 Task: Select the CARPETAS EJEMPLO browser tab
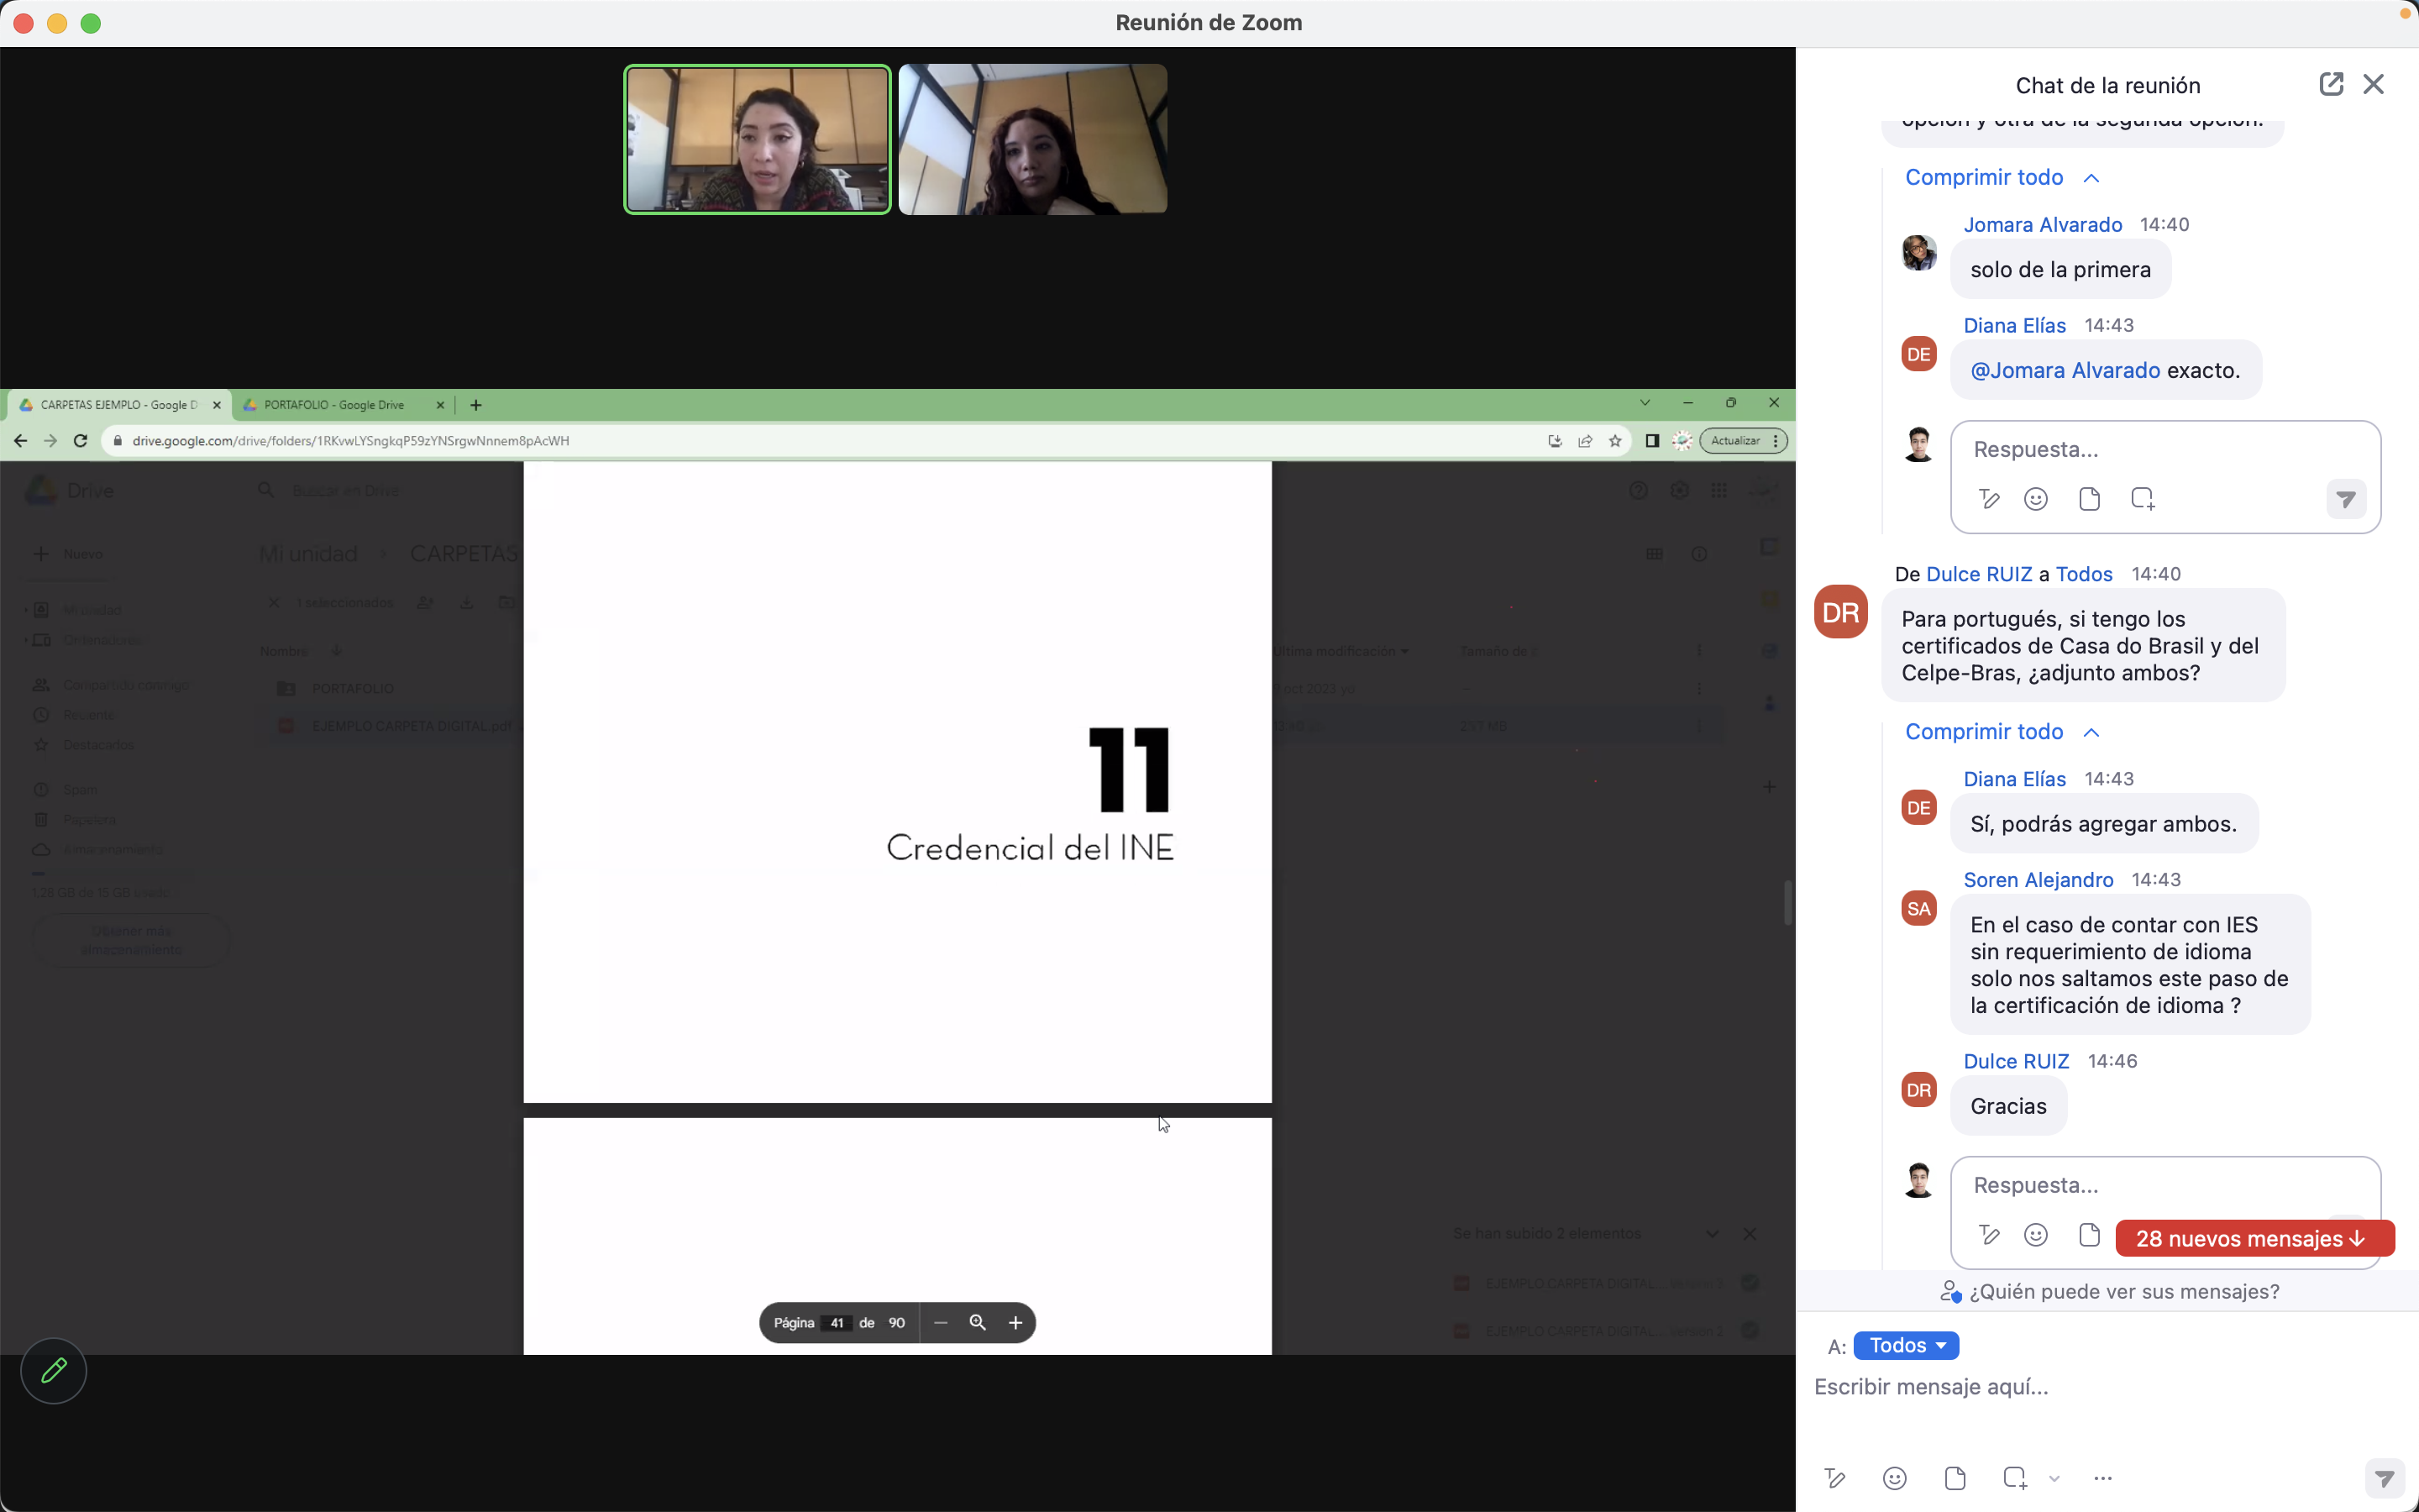(118, 405)
